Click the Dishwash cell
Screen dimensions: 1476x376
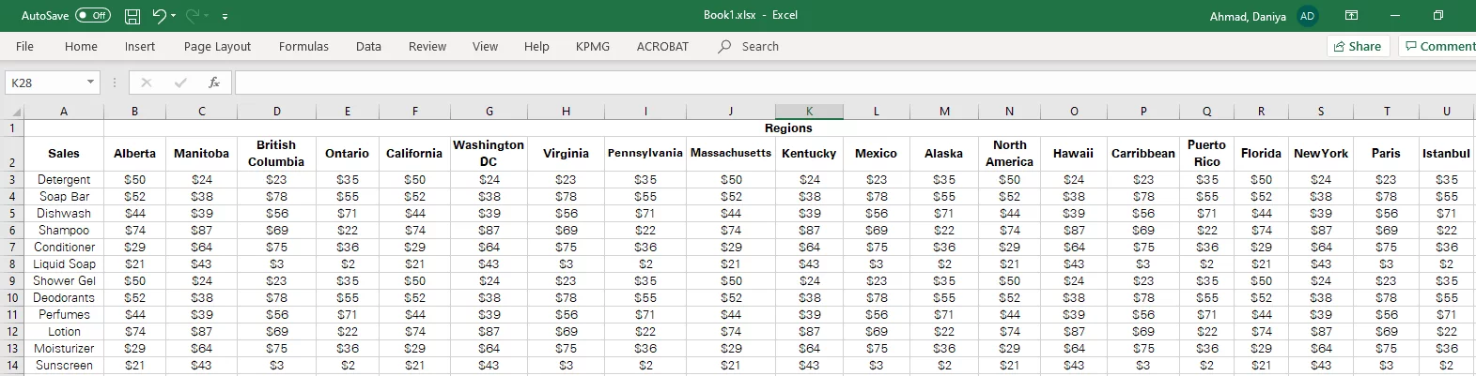(x=64, y=213)
